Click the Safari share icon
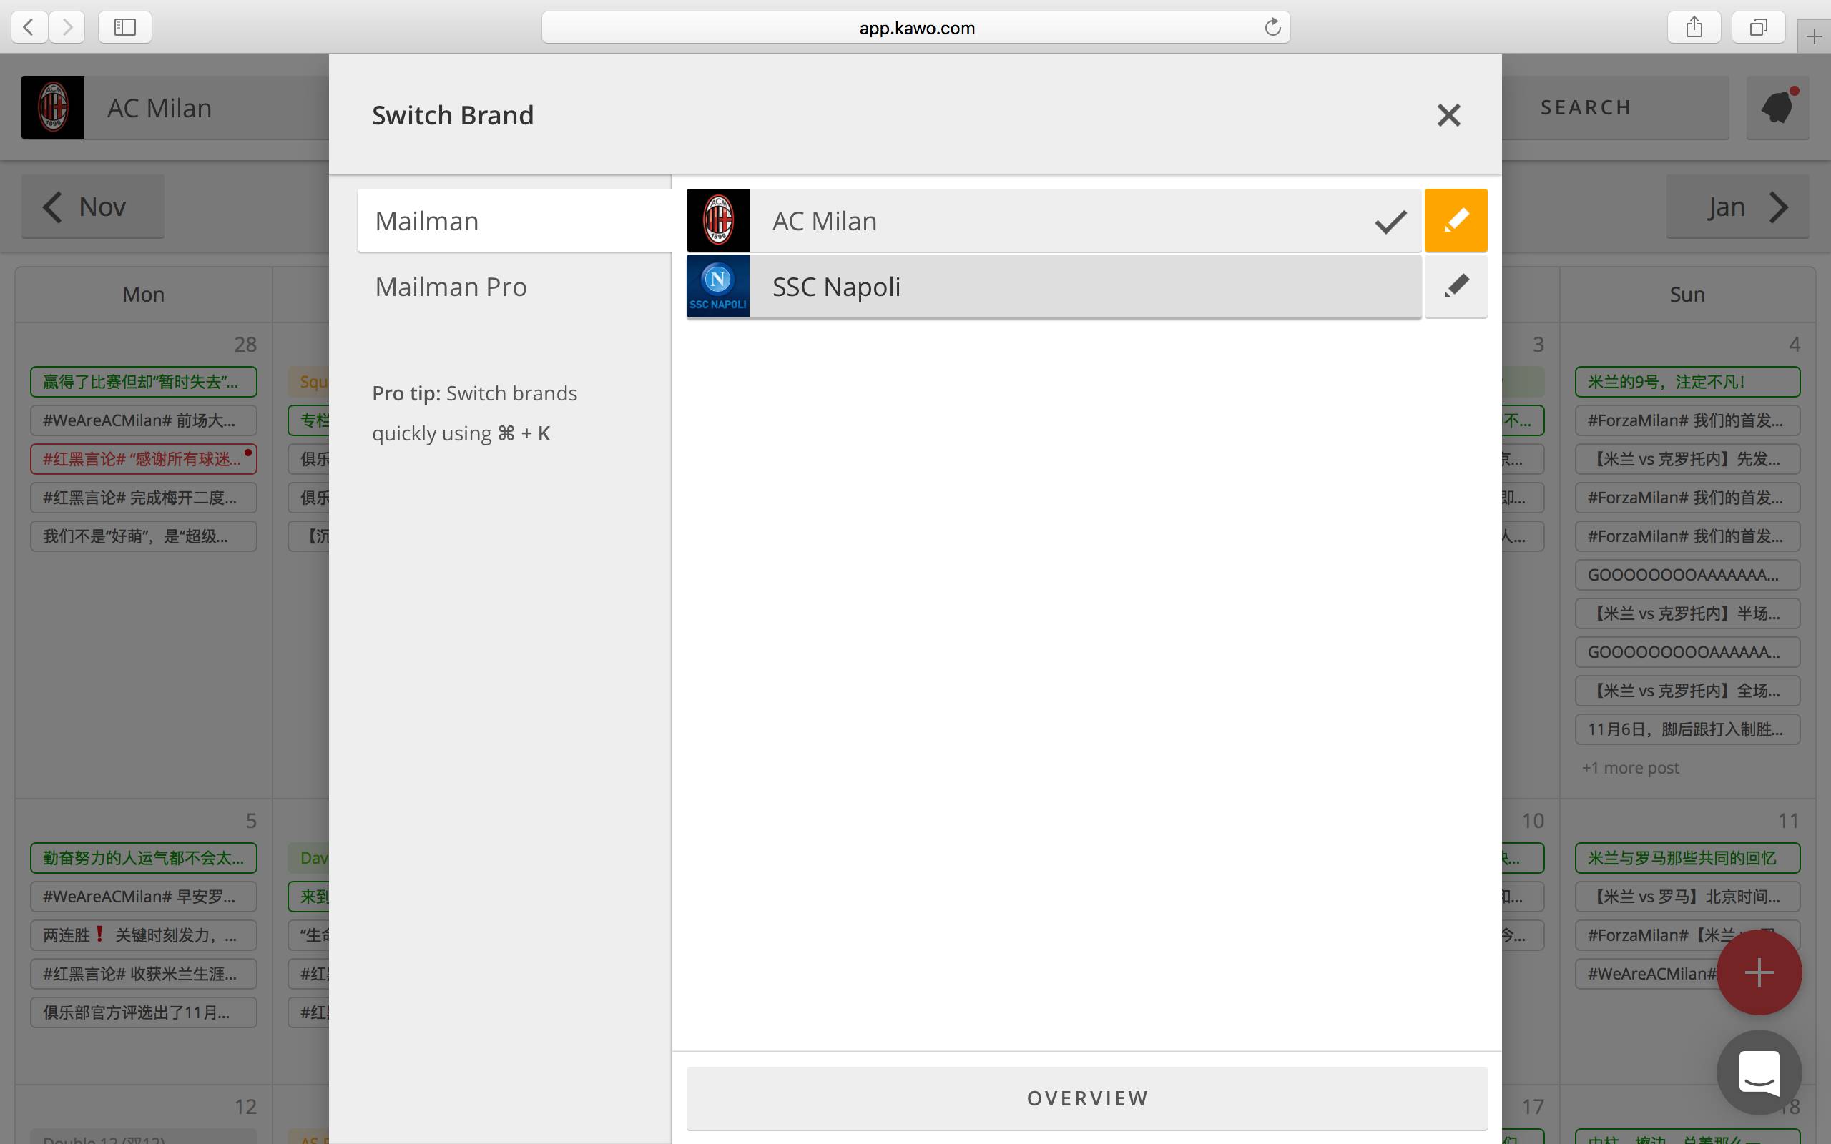The image size is (1831, 1144). [x=1694, y=27]
